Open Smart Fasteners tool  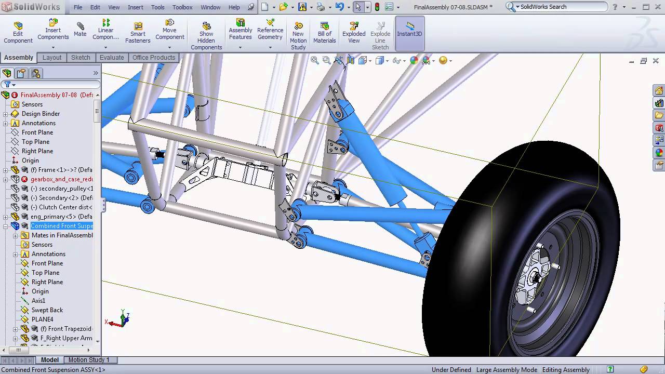[138, 33]
